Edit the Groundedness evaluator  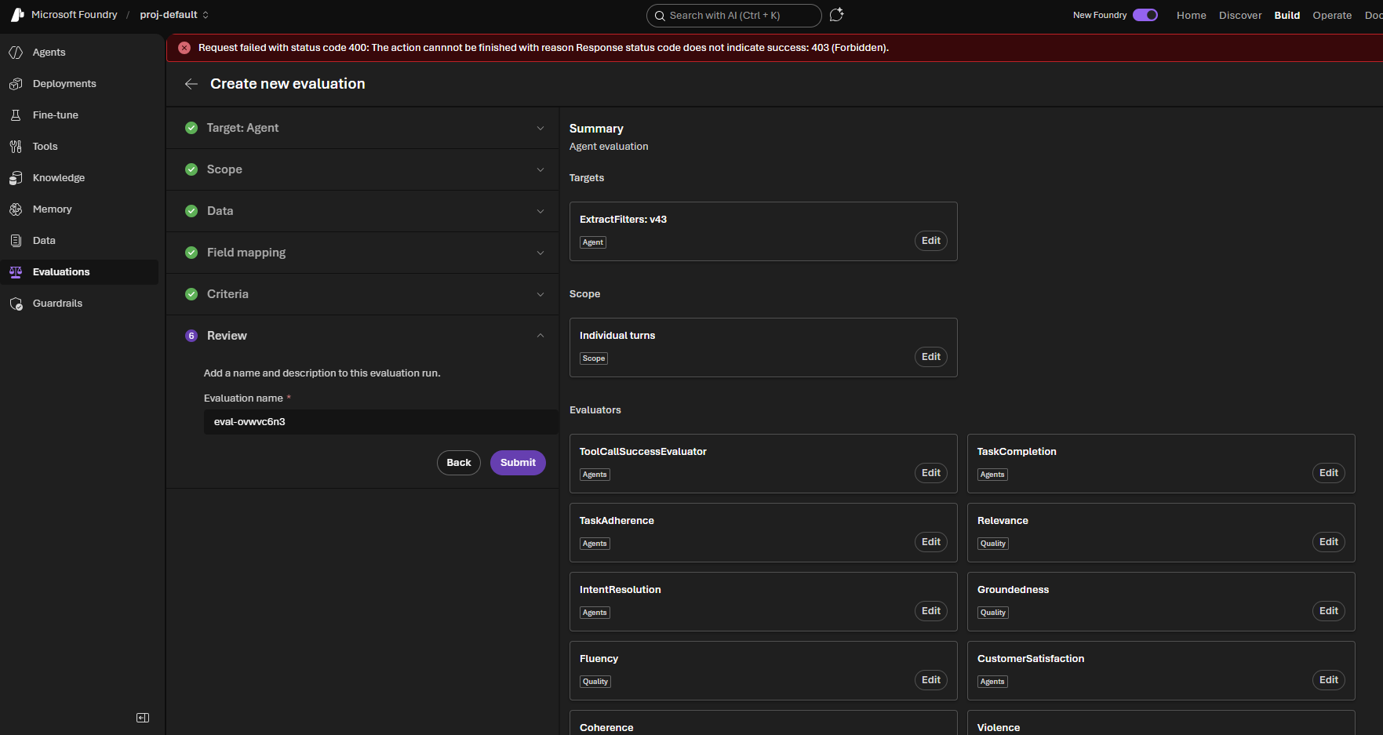(1329, 611)
